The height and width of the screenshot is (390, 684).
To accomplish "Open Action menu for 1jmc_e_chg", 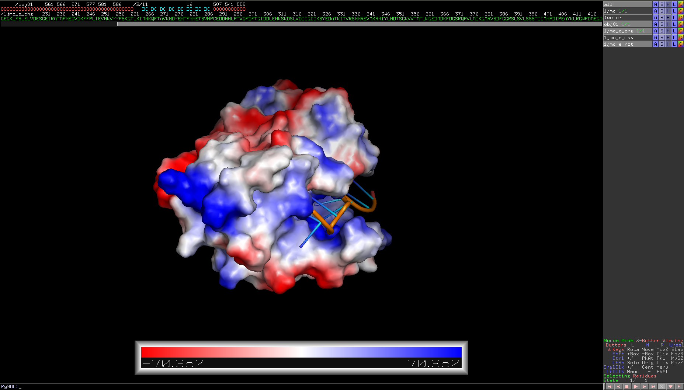I will tap(656, 31).
